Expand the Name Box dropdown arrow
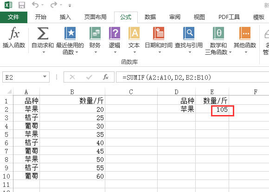 coord(45,77)
